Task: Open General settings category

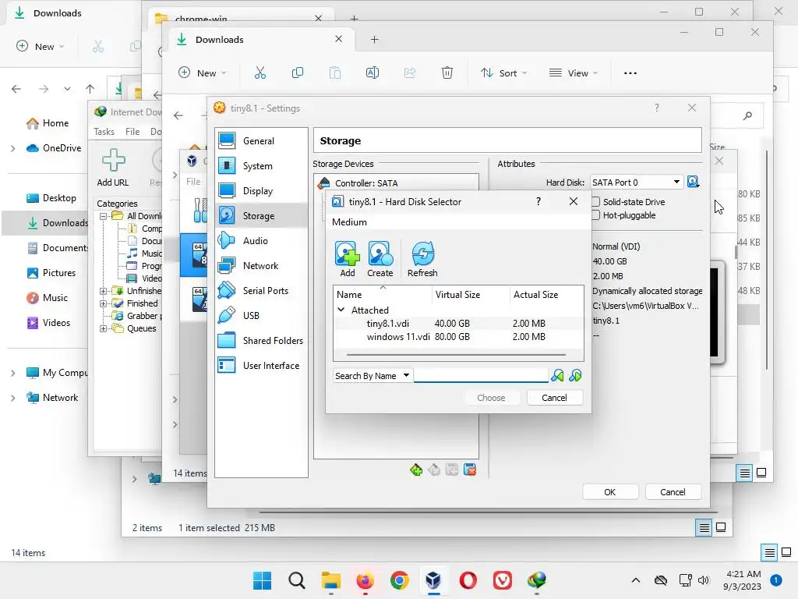Action: click(x=261, y=140)
